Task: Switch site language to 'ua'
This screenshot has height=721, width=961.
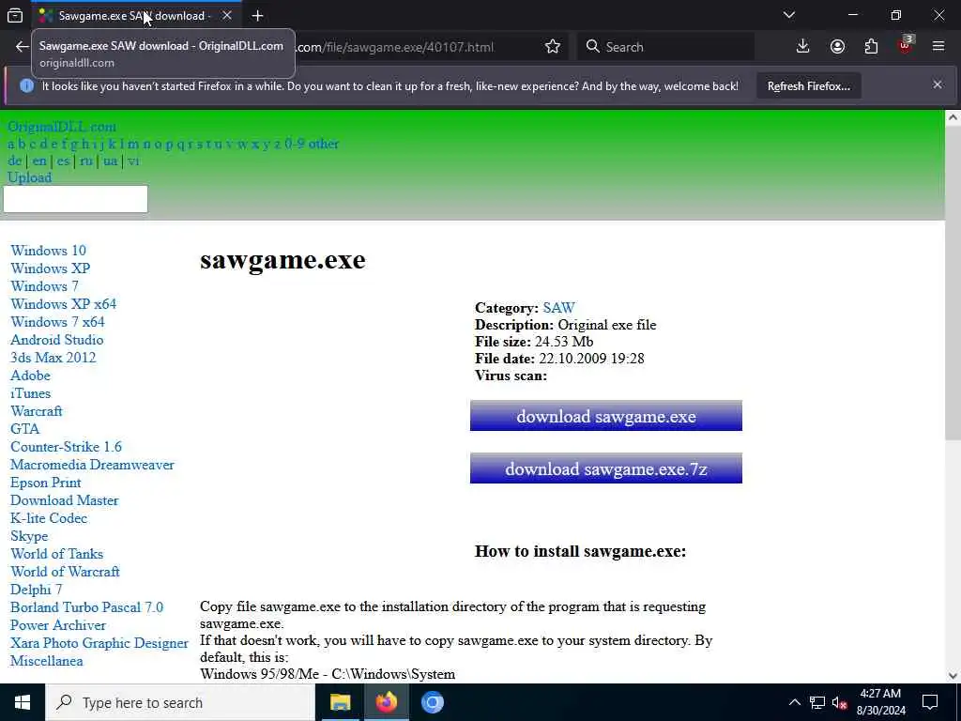Action: coord(111,161)
